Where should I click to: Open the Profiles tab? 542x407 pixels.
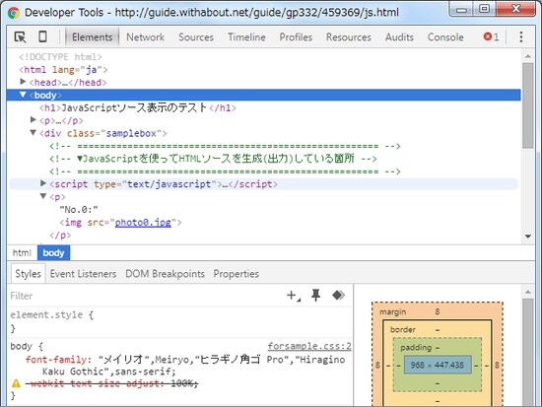296,37
